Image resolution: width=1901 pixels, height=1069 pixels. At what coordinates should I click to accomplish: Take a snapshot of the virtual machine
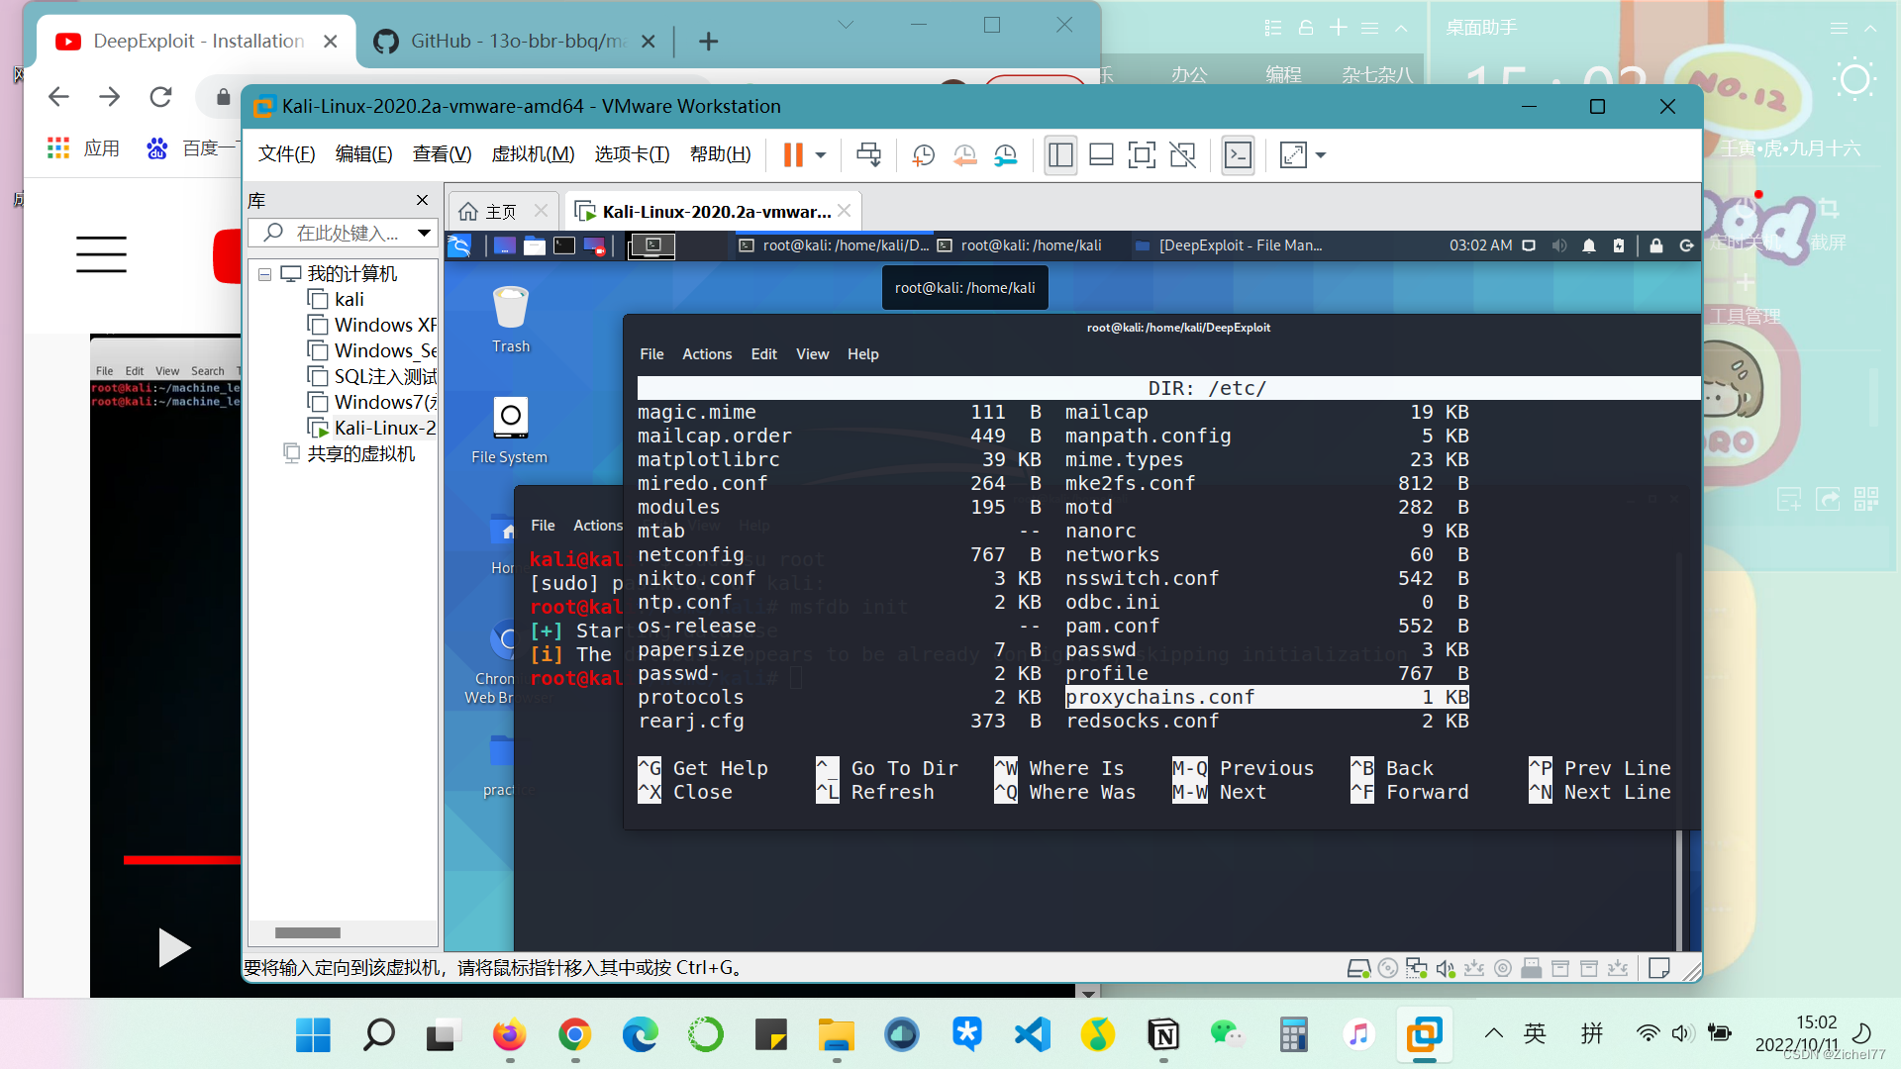pyautogui.click(x=924, y=154)
